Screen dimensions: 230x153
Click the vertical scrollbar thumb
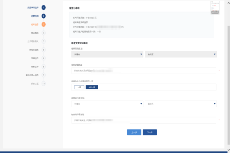228,85
